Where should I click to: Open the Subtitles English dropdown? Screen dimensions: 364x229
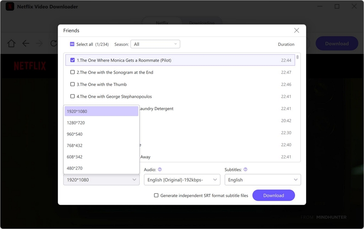click(x=263, y=180)
